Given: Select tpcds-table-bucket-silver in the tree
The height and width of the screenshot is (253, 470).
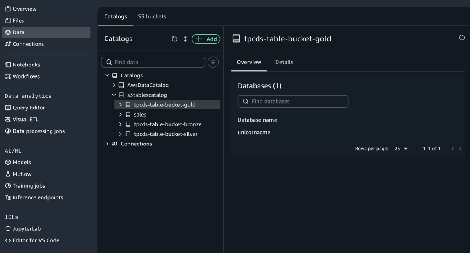Looking at the screenshot, I should [166, 134].
